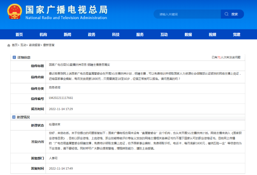Click the 答复时间 row label
This screenshot has width=257, height=175.
37,169
